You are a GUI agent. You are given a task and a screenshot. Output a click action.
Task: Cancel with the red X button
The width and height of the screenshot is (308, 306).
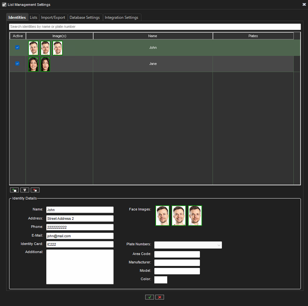point(160,297)
